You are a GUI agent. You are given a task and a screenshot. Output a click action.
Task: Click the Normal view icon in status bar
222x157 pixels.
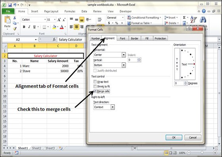pos(166,153)
